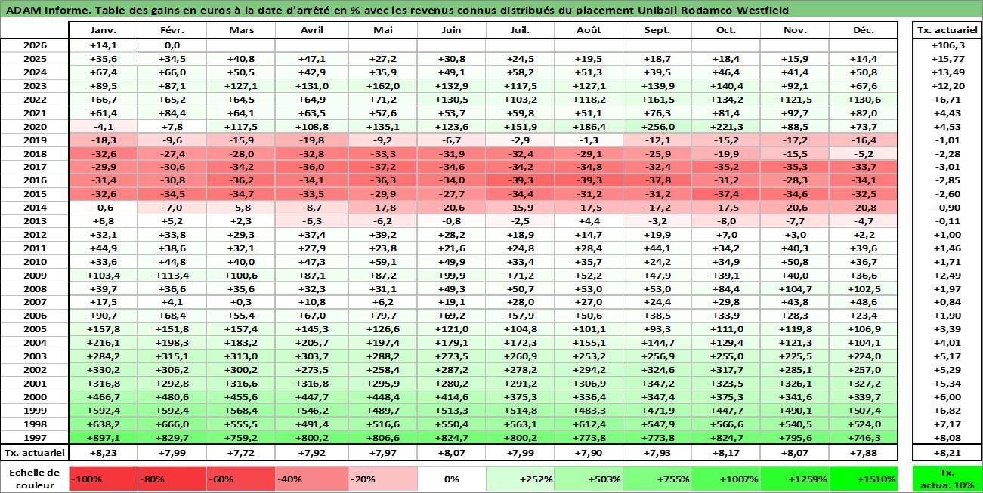983x493 pixels.
Task: Select the -4,1 cell in Janv. 2020
Action: [x=103, y=126]
